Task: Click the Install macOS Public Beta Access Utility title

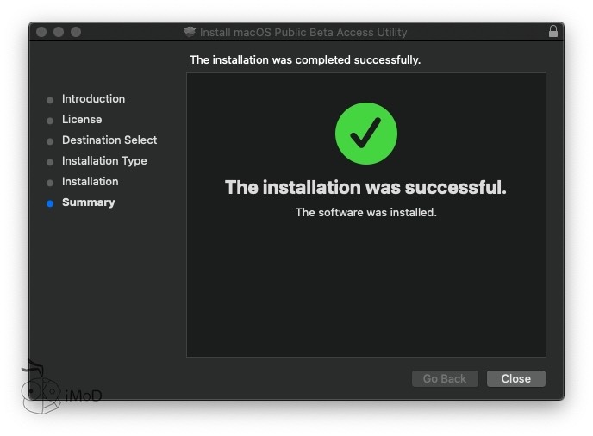Action: [x=303, y=33]
